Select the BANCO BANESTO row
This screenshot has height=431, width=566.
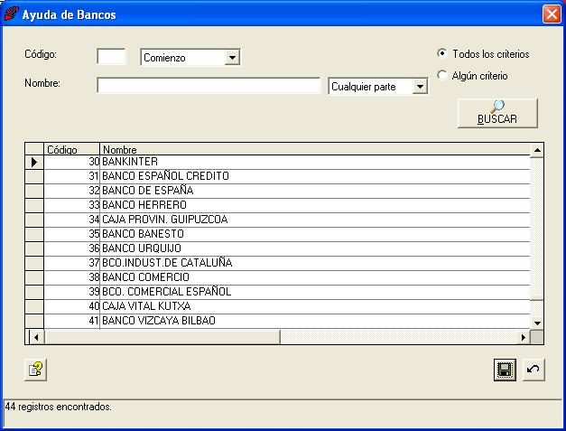click(x=277, y=234)
